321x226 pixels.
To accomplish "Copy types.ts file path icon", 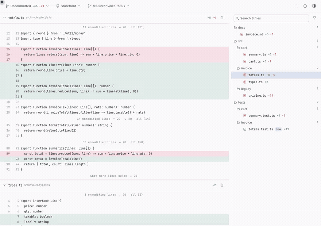I will point(222,185).
